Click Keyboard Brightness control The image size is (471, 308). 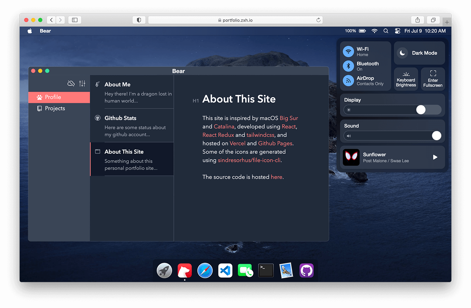coord(406,79)
